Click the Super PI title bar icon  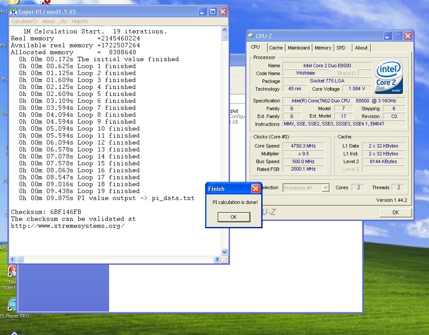click(13, 11)
